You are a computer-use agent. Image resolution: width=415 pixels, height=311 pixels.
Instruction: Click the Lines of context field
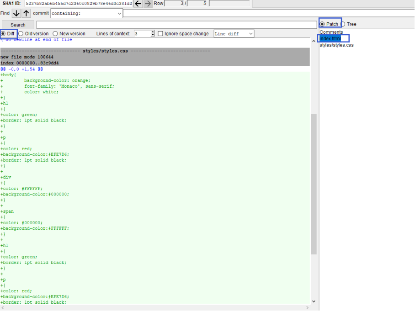click(x=143, y=34)
